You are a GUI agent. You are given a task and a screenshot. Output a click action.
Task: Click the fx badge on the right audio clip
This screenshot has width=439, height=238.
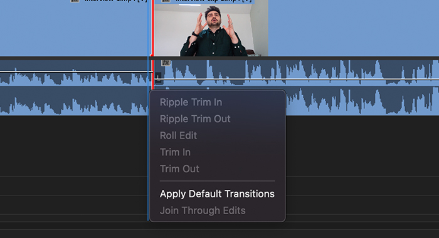point(166,63)
